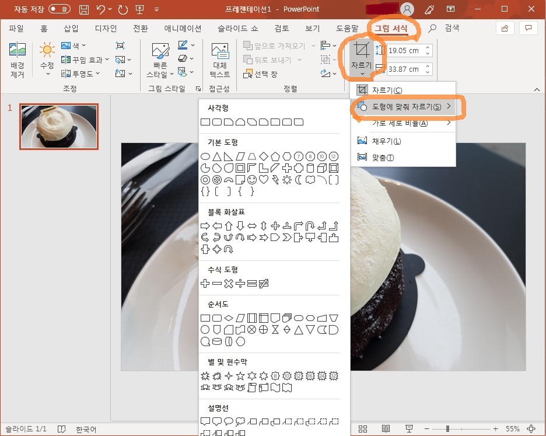Switch to slide sorter view
The width and height of the screenshot is (546, 436).
363,428
